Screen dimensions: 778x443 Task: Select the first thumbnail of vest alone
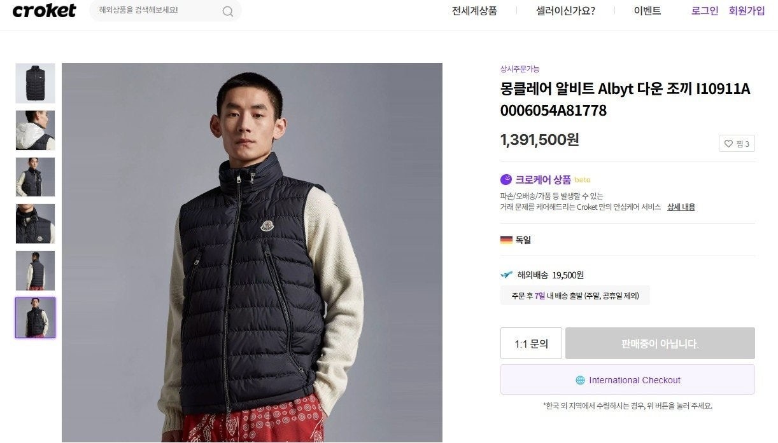pos(36,83)
